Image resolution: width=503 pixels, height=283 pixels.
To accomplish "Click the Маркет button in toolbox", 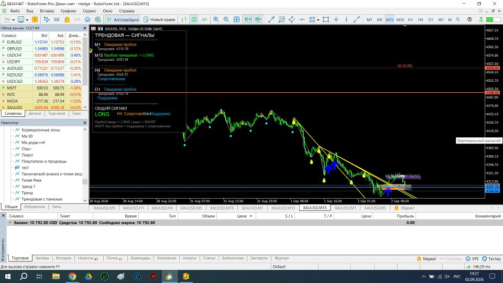I will (427, 258).
